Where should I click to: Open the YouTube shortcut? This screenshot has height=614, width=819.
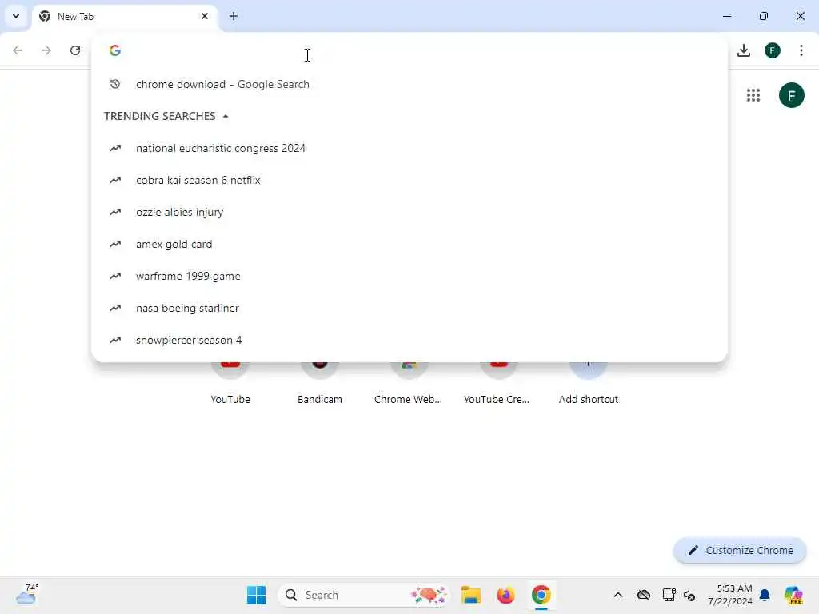(x=230, y=384)
